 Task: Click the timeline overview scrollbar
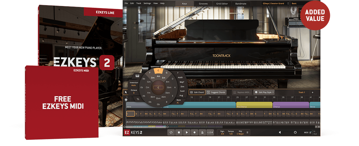pyautogui.click(x=146, y=127)
